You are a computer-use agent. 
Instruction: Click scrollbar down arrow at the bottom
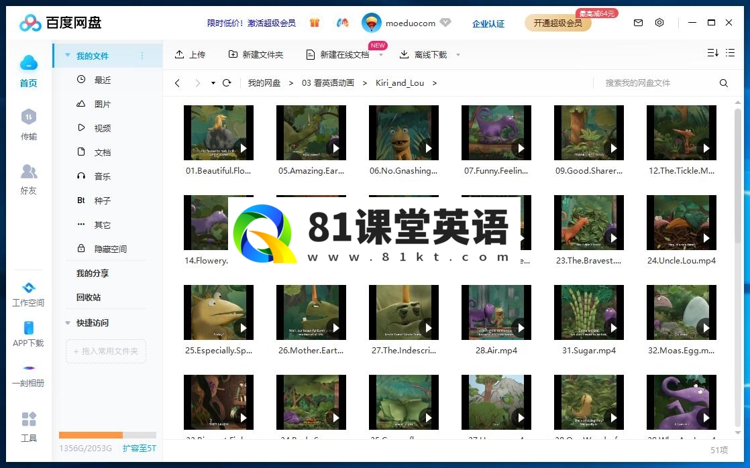(x=737, y=432)
